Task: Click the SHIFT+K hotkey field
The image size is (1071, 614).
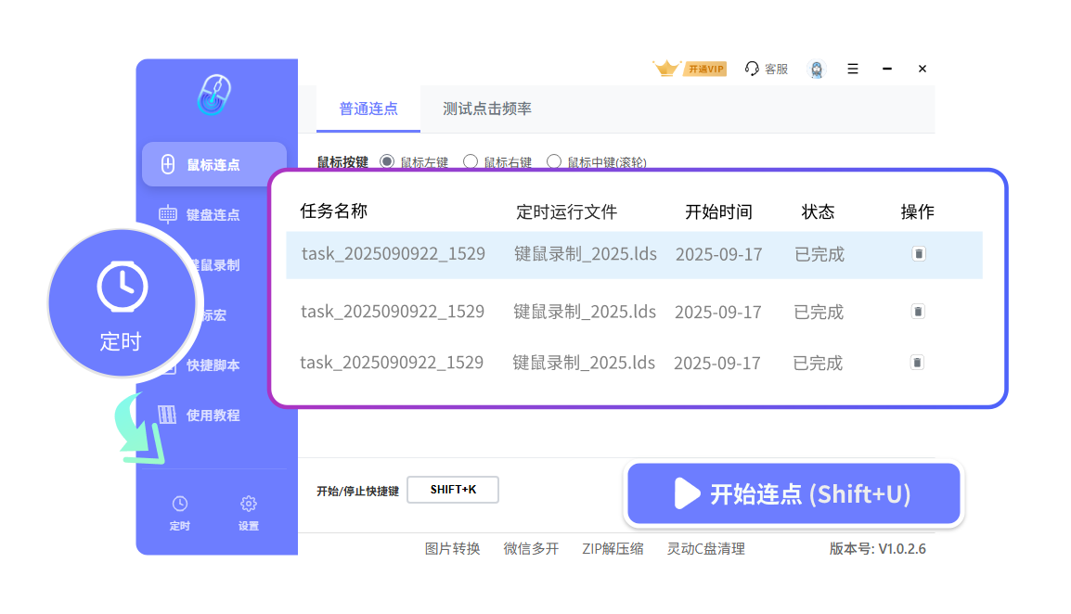Action: click(x=453, y=490)
